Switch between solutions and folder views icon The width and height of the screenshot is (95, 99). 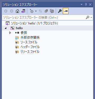[x=23, y=11]
